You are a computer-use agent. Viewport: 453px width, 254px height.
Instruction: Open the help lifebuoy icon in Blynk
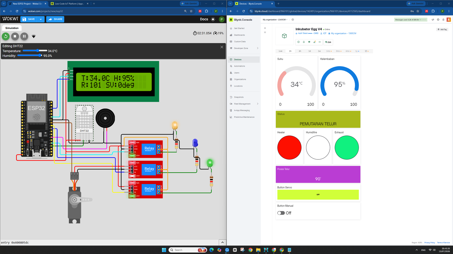click(438, 20)
